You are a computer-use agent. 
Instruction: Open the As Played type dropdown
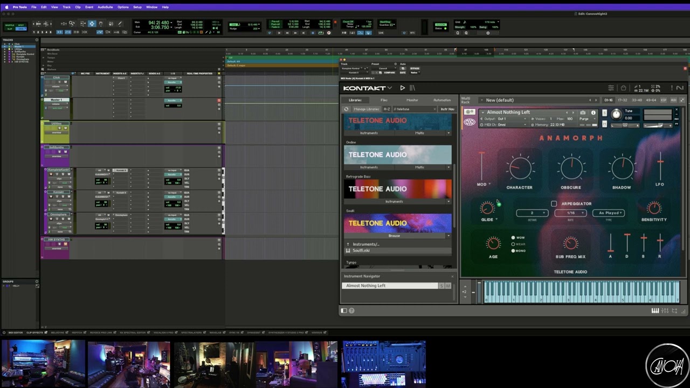(609, 213)
